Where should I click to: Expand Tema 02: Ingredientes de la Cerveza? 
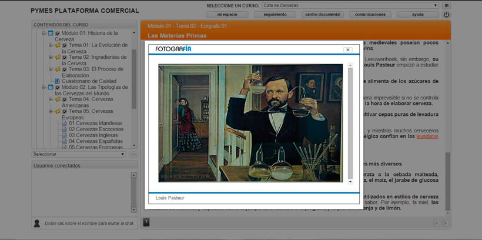click(51, 57)
